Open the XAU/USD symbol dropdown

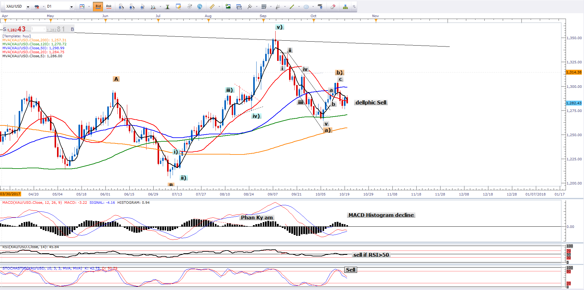[x=28, y=7]
